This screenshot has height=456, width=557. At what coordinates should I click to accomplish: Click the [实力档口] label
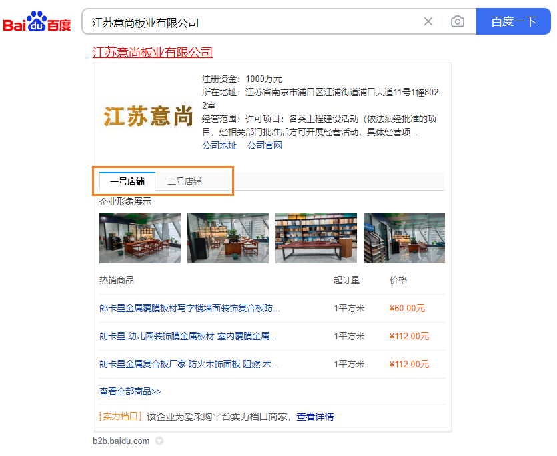click(x=121, y=417)
